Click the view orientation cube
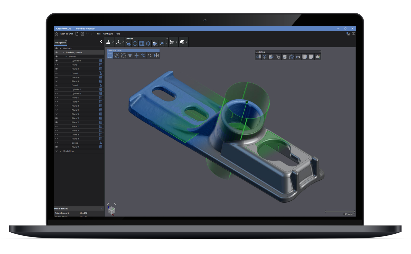 pos(111,211)
